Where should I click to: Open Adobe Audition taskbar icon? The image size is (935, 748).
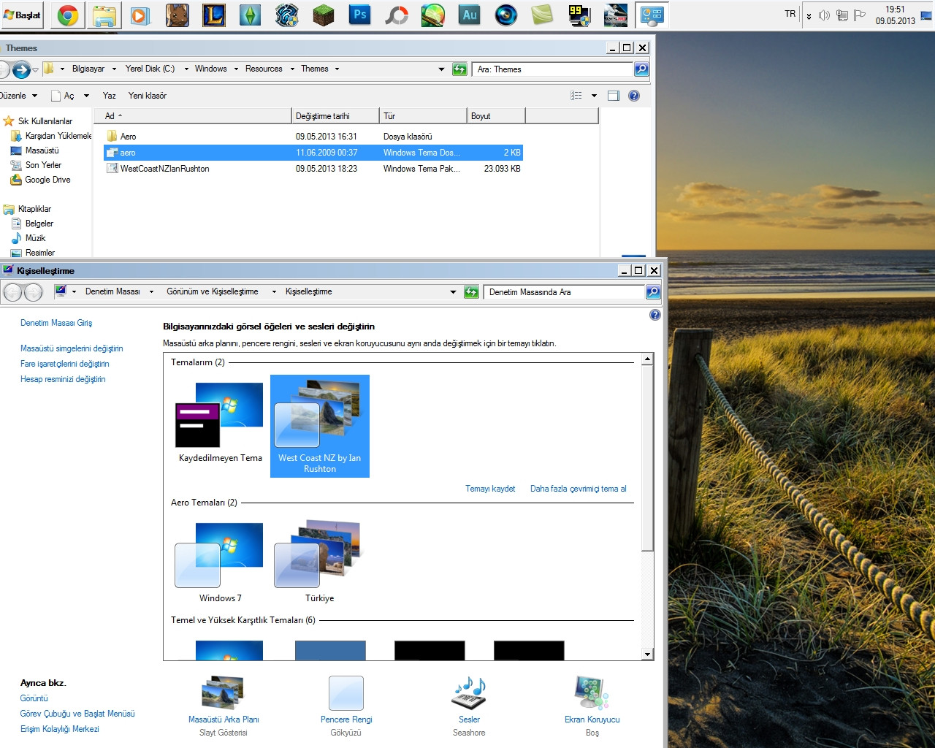(x=469, y=15)
